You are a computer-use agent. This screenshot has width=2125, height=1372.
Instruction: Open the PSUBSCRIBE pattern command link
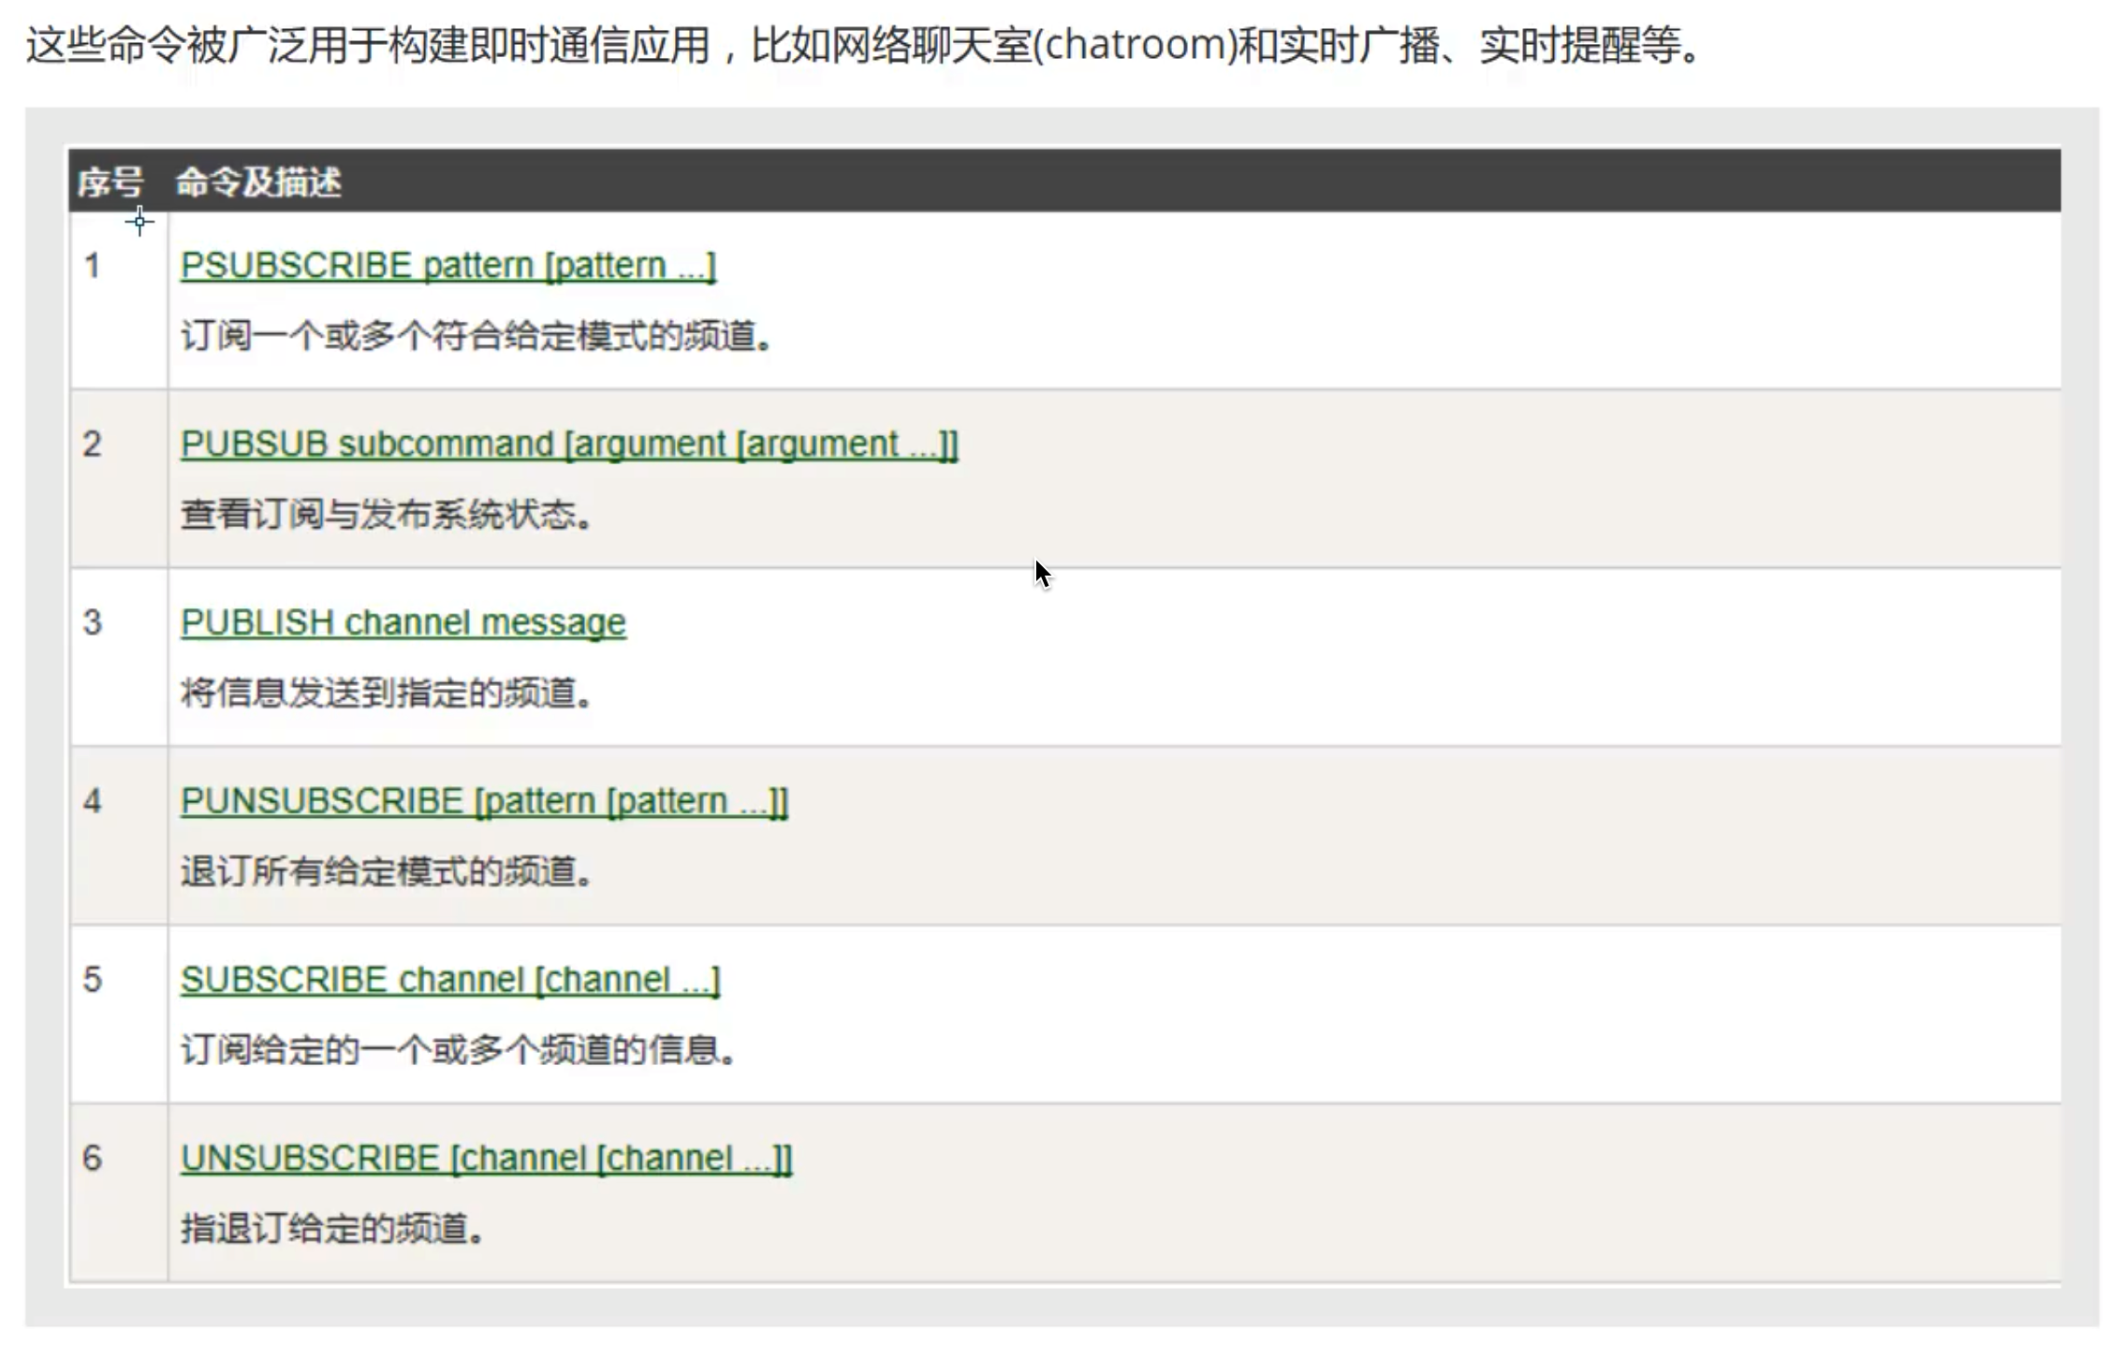(x=447, y=266)
